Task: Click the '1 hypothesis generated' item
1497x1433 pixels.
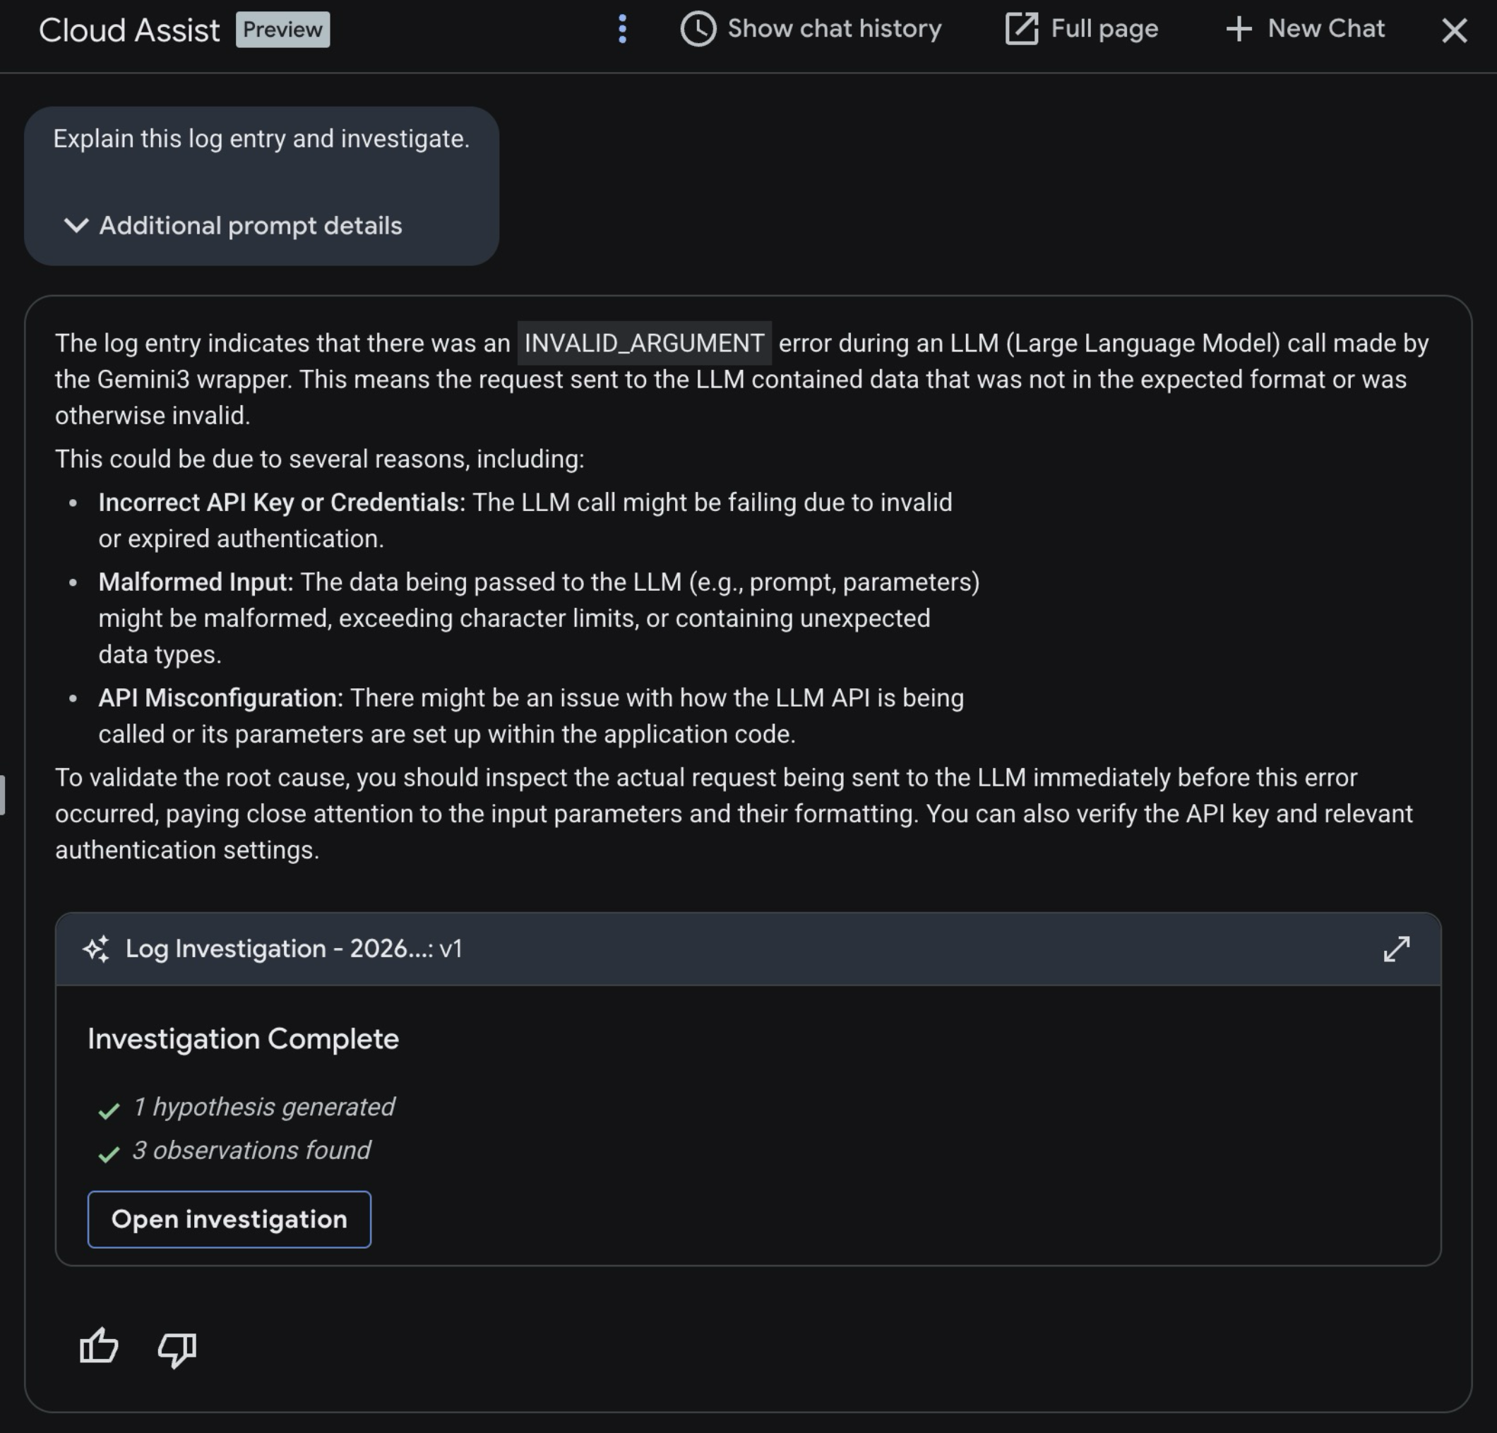Action: [263, 1107]
